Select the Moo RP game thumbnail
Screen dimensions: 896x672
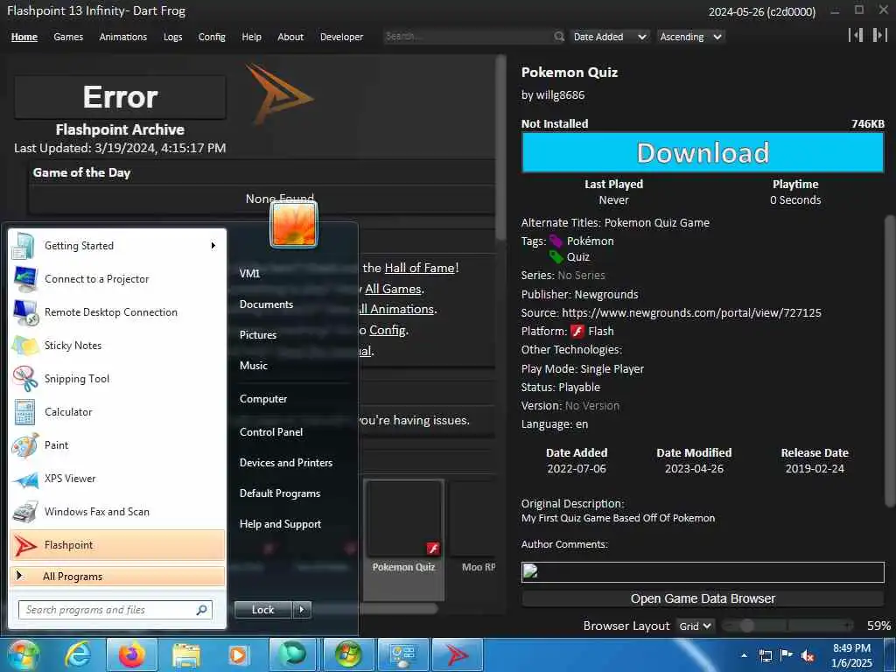pos(472,526)
